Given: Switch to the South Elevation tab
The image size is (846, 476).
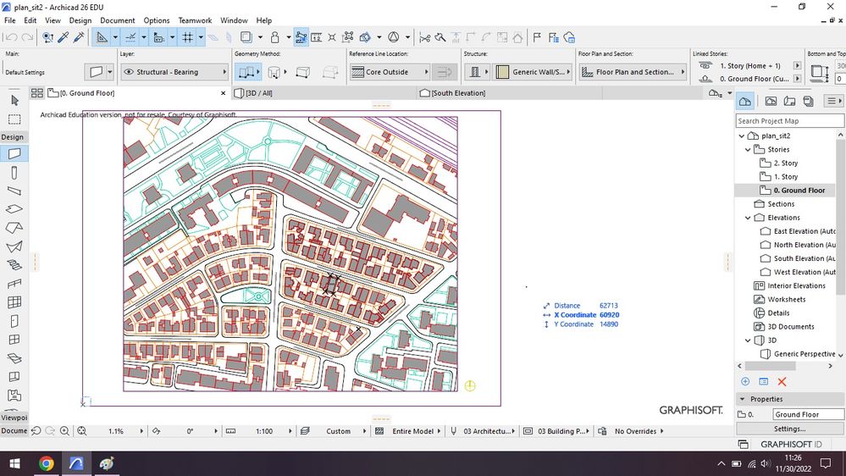Looking at the screenshot, I should (x=457, y=93).
